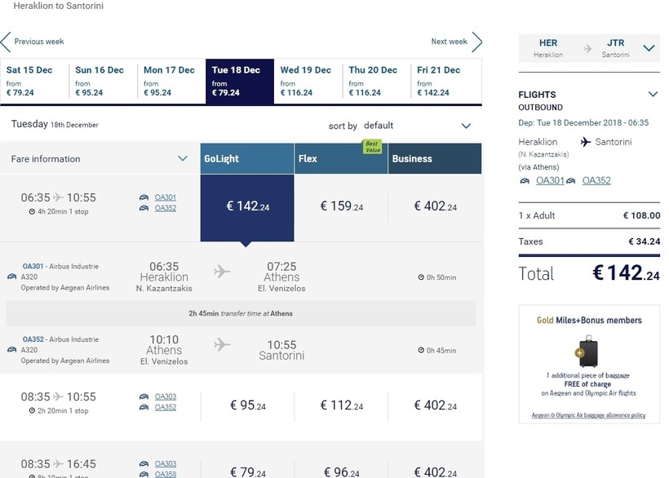Click the plane icon beside Santorini in summary

585,142
